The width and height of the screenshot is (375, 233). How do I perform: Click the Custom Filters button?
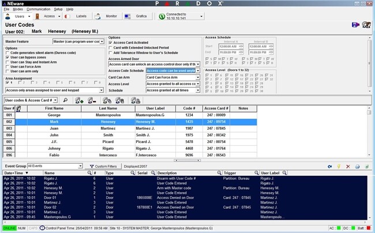(103, 166)
